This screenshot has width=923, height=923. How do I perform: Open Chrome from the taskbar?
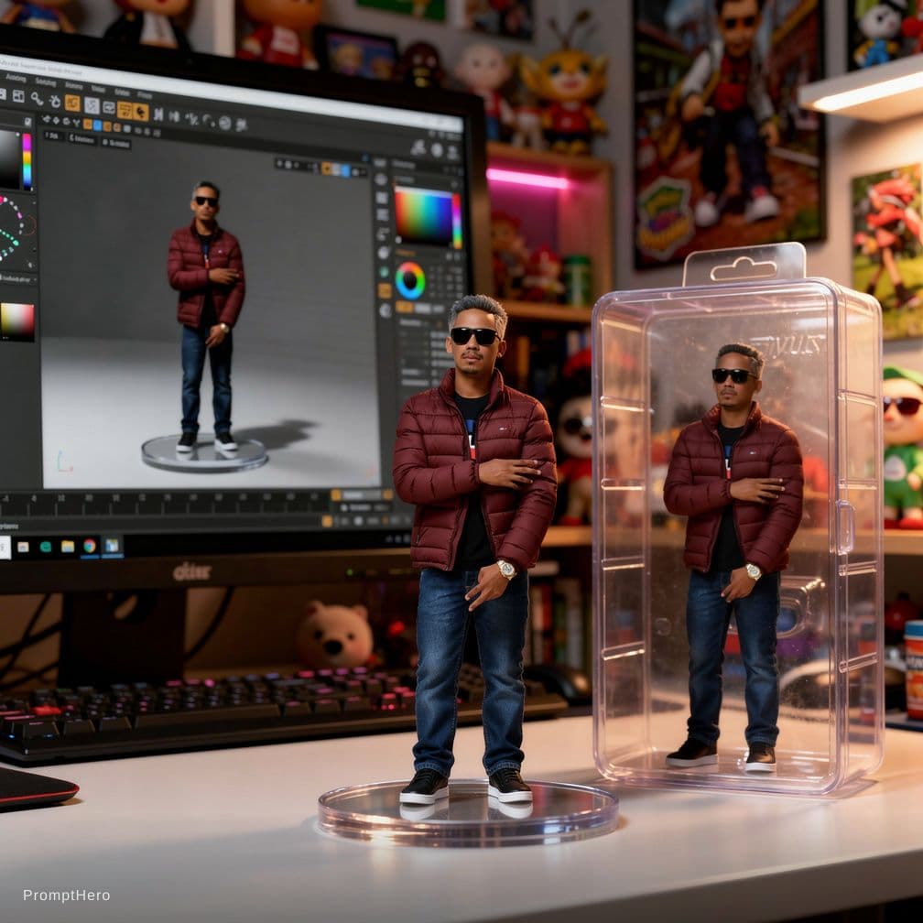tap(90, 547)
